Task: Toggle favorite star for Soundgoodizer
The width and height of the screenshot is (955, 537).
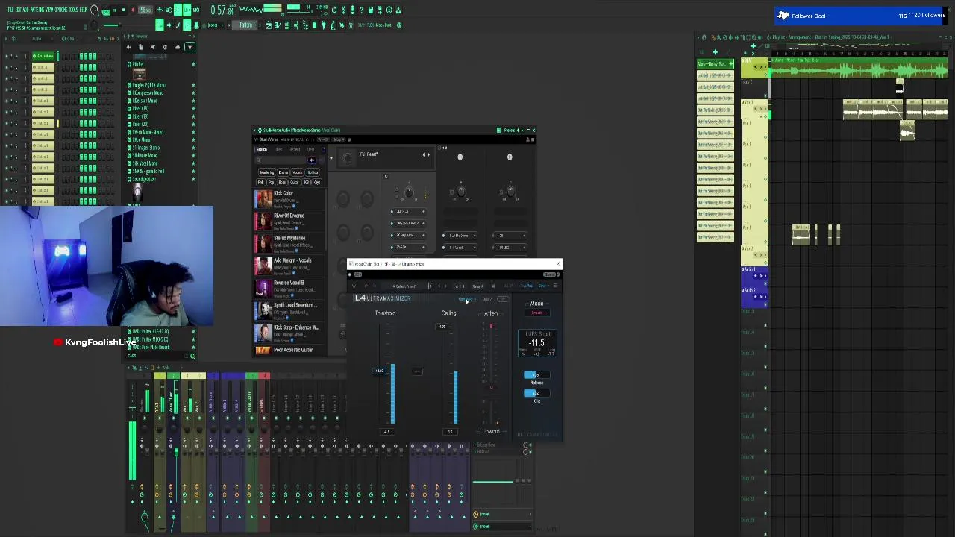Action: pyautogui.click(x=193, y=179)
